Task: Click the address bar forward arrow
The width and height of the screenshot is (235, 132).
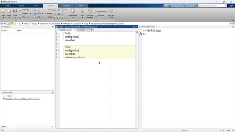Action: click(5, 23)
